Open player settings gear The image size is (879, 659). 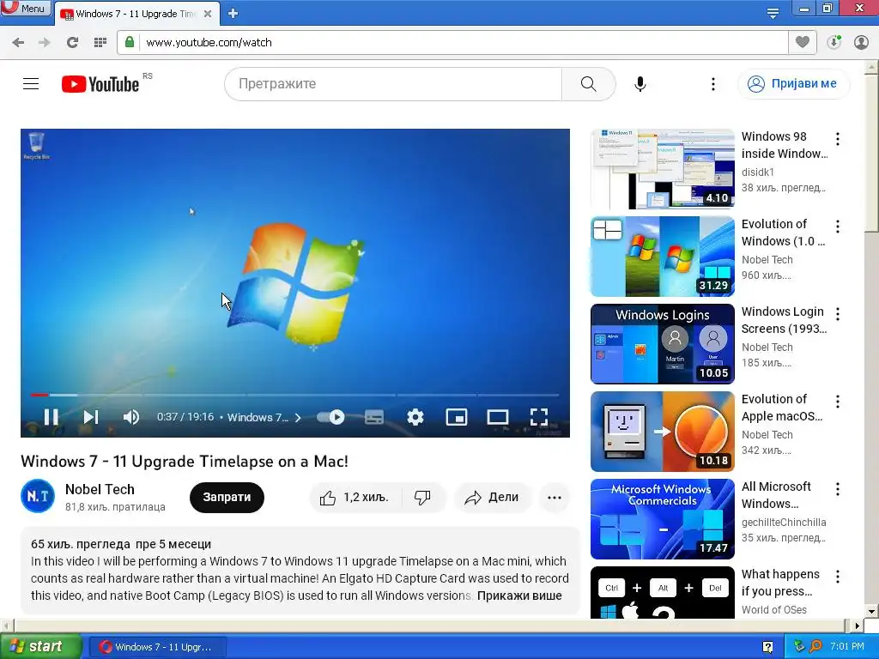click(415, 417)
